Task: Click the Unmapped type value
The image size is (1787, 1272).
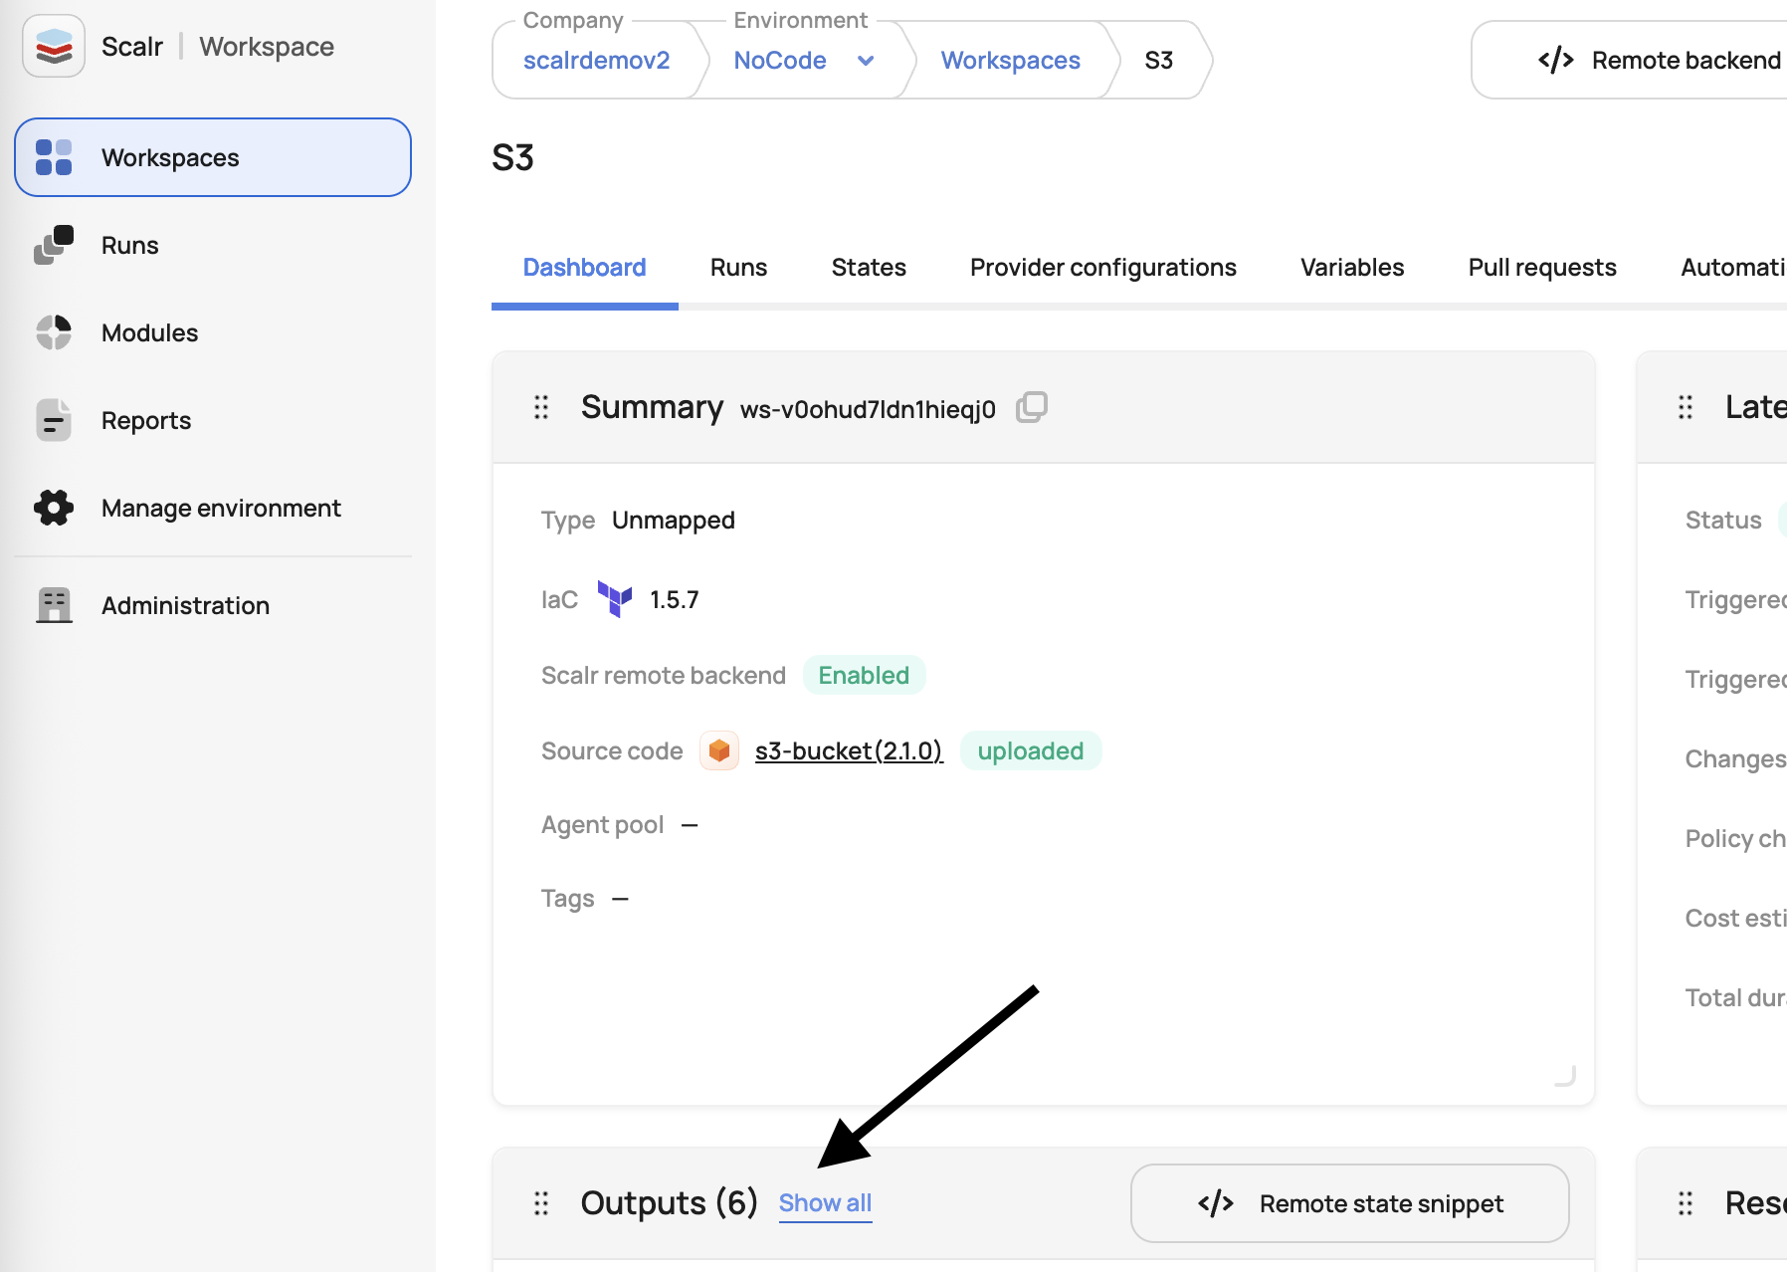Action: [x=674, y=521]
